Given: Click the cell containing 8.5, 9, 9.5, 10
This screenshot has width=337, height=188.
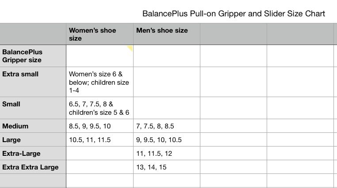Looking at the screenshot, I should point(100,126).
